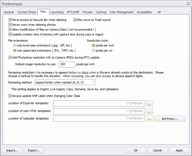Go to the Launching tab
This screenshot has height=156, width=192.
click(x=57, y=12)
